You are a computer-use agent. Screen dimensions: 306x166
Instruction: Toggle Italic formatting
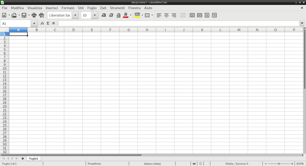[111, 15]
